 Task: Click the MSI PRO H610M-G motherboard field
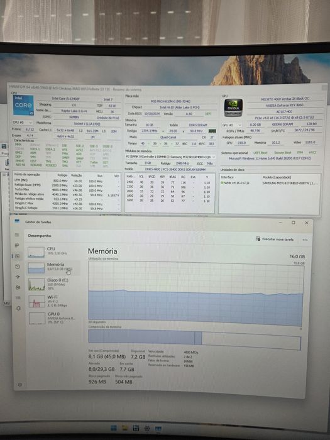[170, 101]
